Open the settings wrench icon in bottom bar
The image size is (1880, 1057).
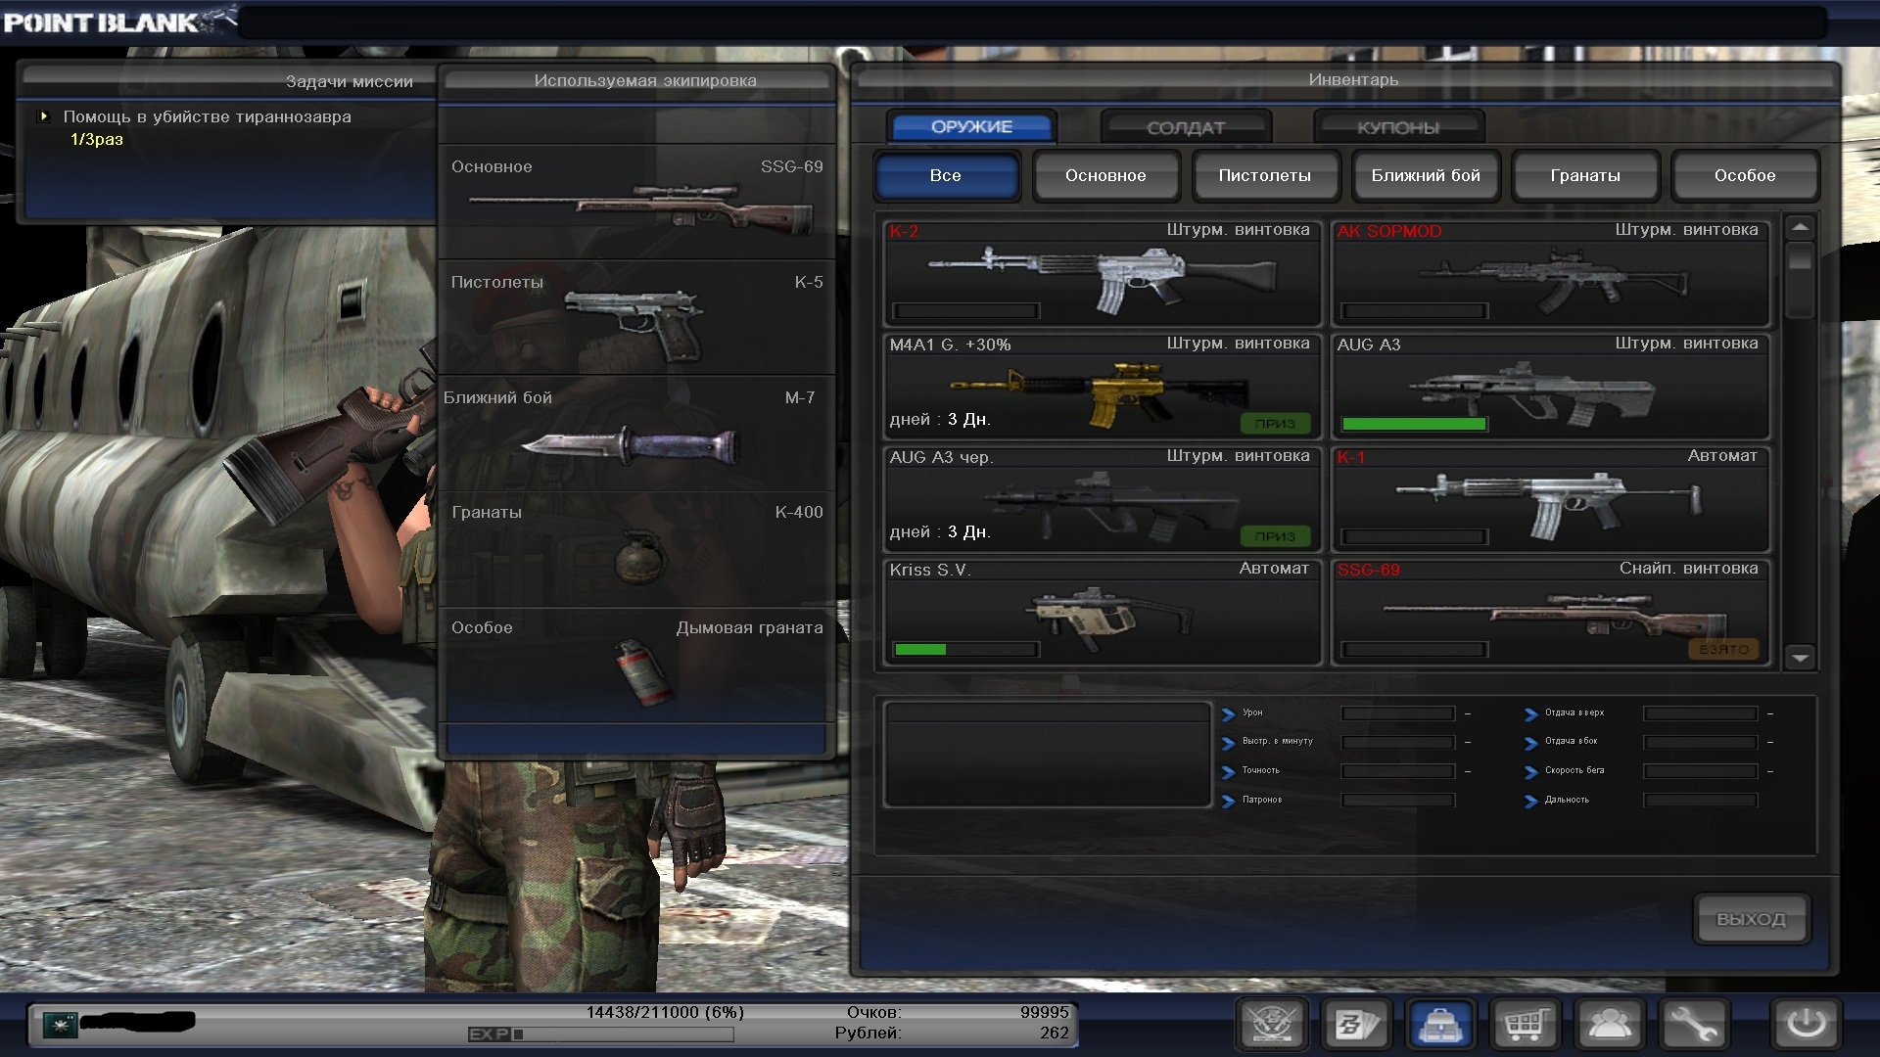1693,1025
